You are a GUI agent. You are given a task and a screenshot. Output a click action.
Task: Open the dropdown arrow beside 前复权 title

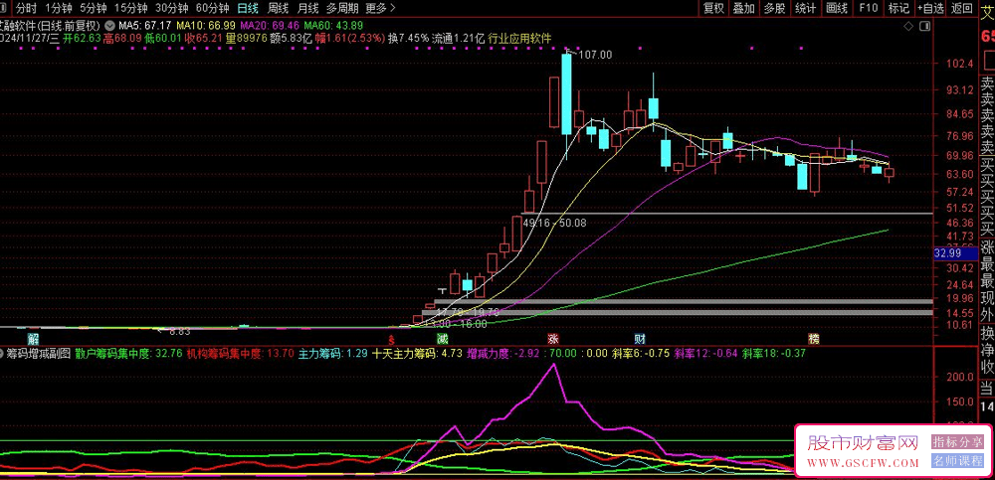110,26
